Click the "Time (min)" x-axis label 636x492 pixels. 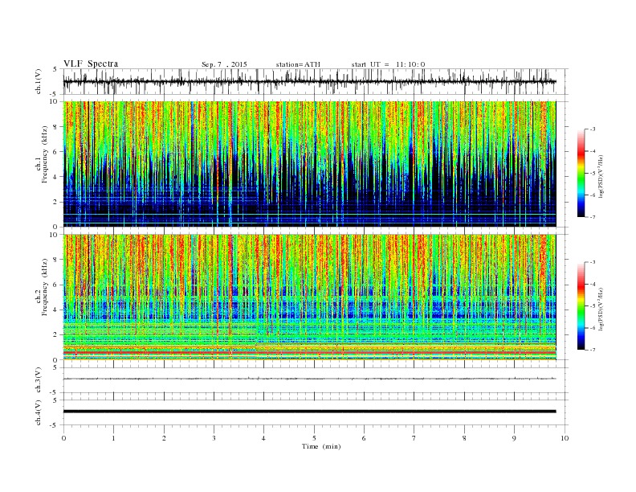(x=321, y=446)
